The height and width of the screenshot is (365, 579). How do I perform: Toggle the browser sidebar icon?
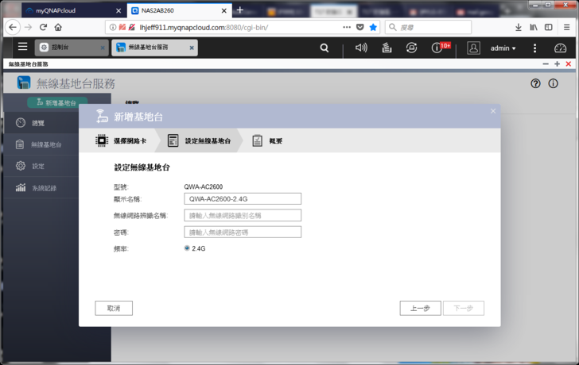point(549,27)
